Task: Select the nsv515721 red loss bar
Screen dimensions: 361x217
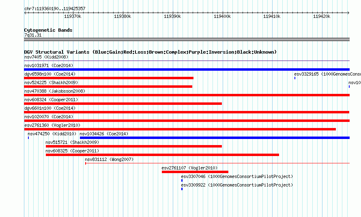Action: [134, 146]
